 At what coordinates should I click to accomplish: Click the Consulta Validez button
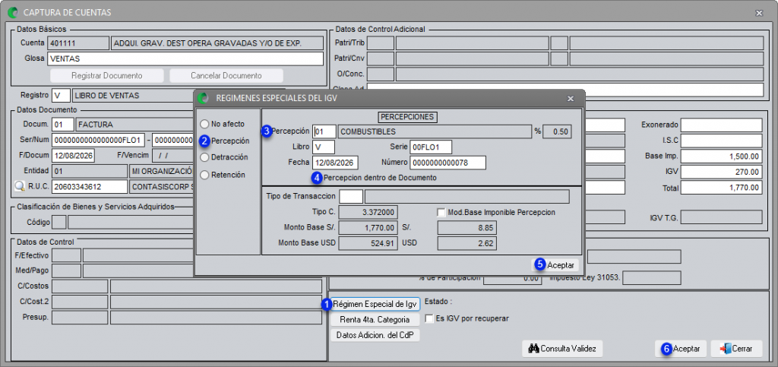tap(563, 349)
